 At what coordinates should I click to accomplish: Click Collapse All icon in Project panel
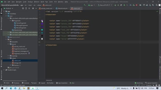click(x=29, y=8)
